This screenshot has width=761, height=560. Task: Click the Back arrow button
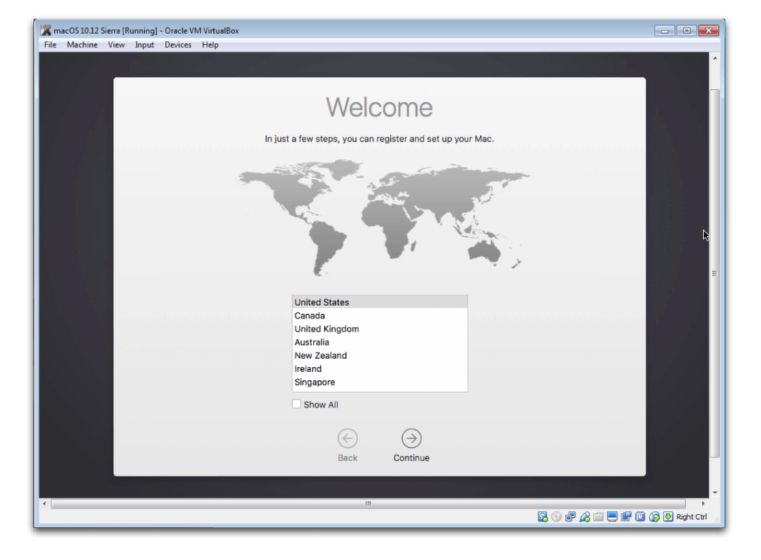pyautogui.click(x=347, y=438)
